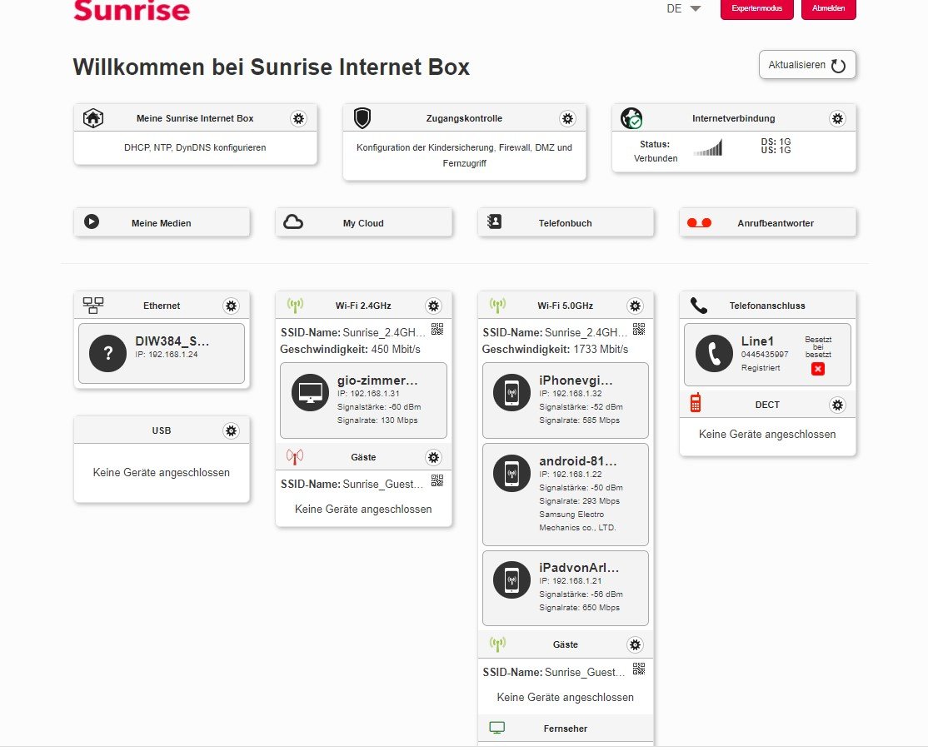Screen dimensions: 928x751
Task: Switch to Expertenmodus
Action: (x=757, y=9)
